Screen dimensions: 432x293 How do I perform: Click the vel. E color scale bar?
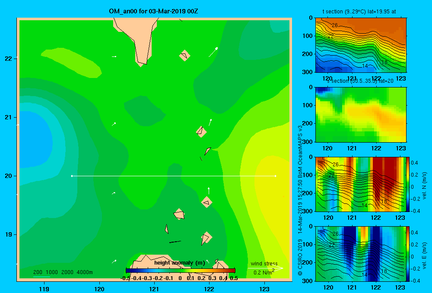tap(408, 254)
